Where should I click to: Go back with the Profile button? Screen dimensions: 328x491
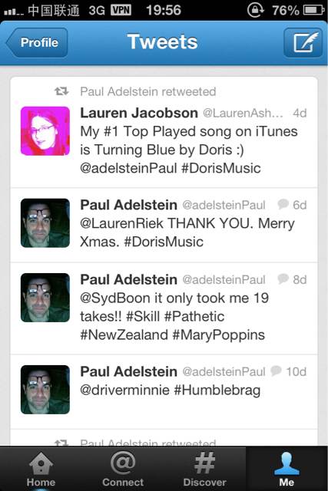[37, 43]
